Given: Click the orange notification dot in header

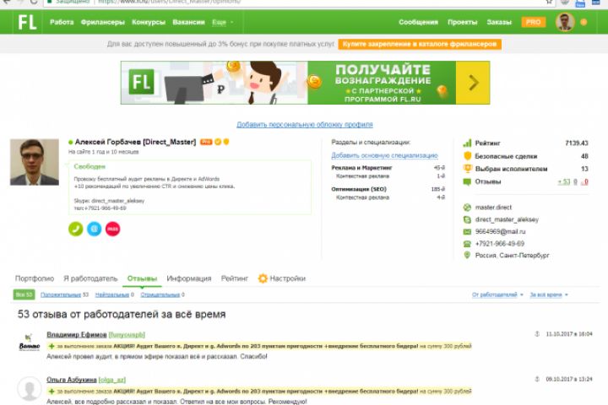Looking at the screenshot, I should click(584, 22).
